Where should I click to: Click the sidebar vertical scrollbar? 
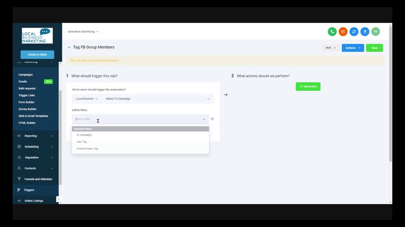click(x=60, y=138)
